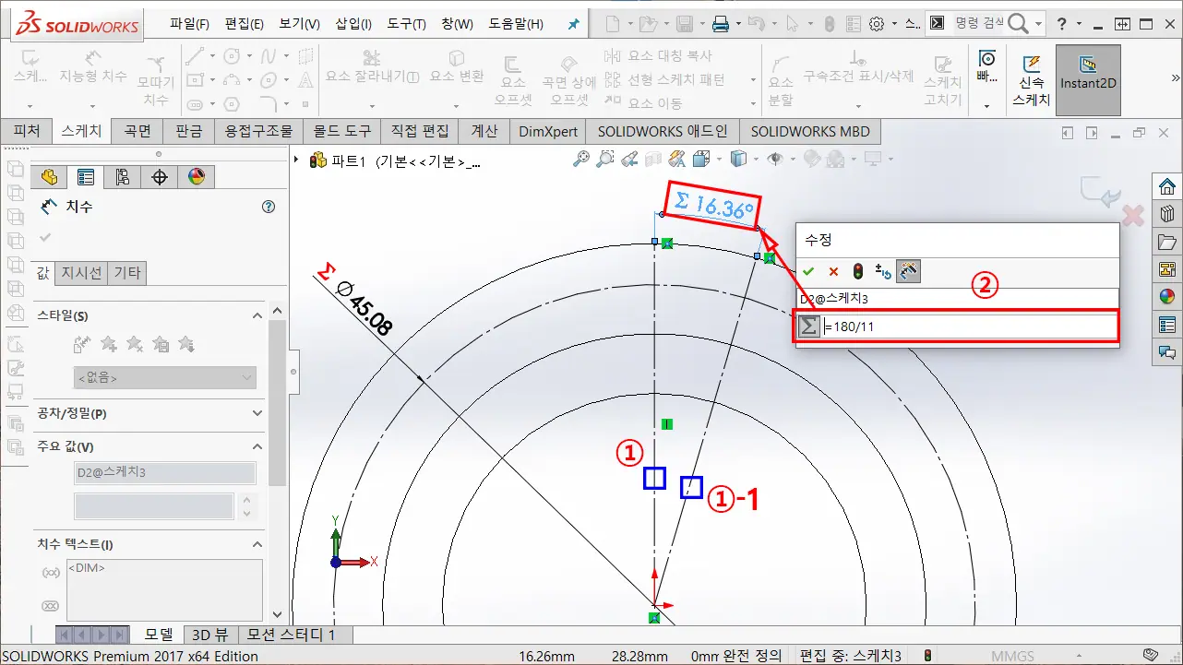The height and width of the screenshot is (665, 1183).
Task: Expand the 파트1 flyout tree arrow
Action: pyautogui.click(x=296, y=160)
